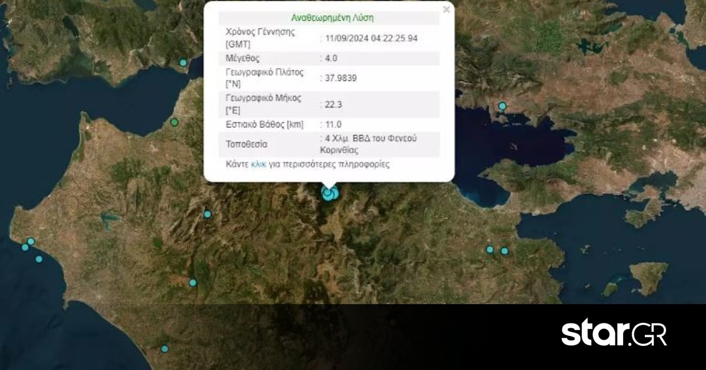Image resolution: width=706 pixels, height=370 pixels.
Task: Click the marker inside the dark bottom banner
Action: 165,349
